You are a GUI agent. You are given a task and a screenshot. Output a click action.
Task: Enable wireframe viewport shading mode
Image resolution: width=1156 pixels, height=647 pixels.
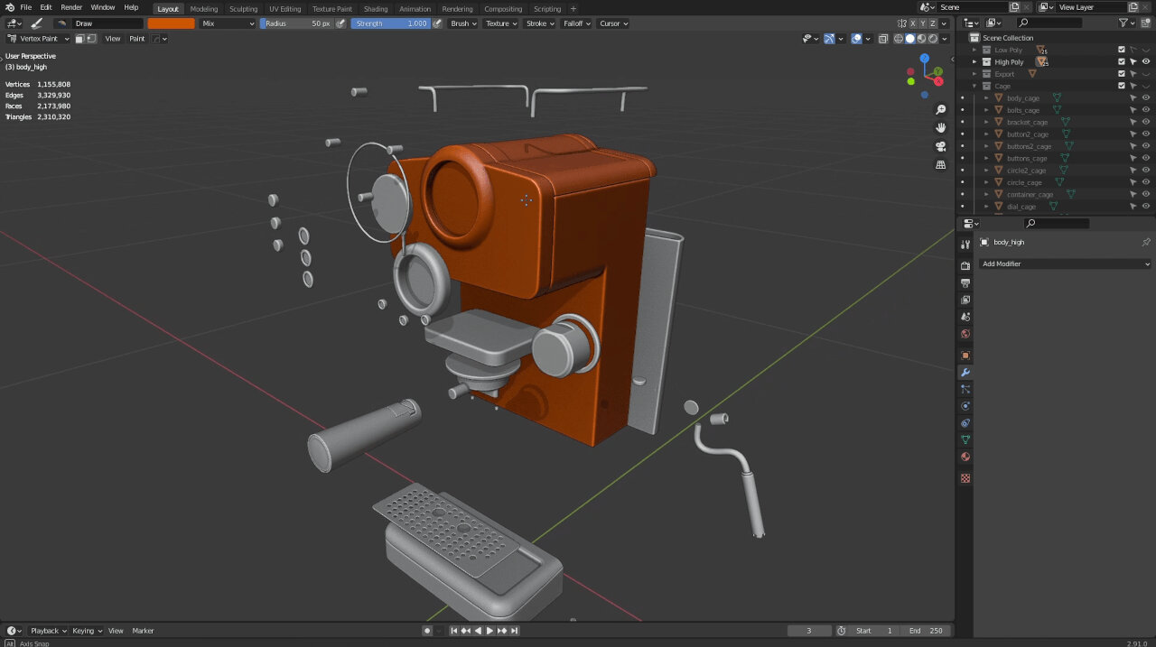899,39
